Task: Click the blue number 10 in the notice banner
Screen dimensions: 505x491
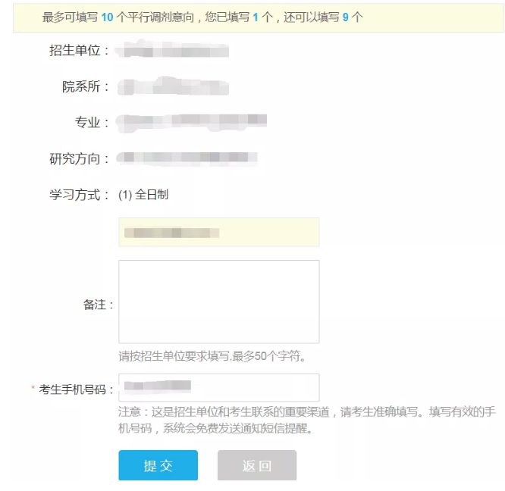Action: click(107, 17)
